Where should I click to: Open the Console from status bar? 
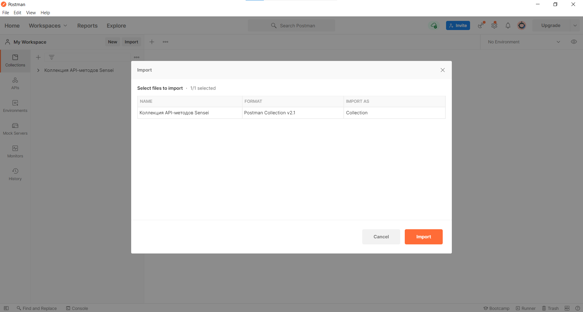click(x=77, y=308)
